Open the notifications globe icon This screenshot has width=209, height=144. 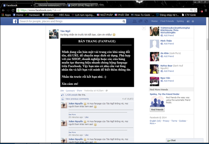tap(146, 21)
